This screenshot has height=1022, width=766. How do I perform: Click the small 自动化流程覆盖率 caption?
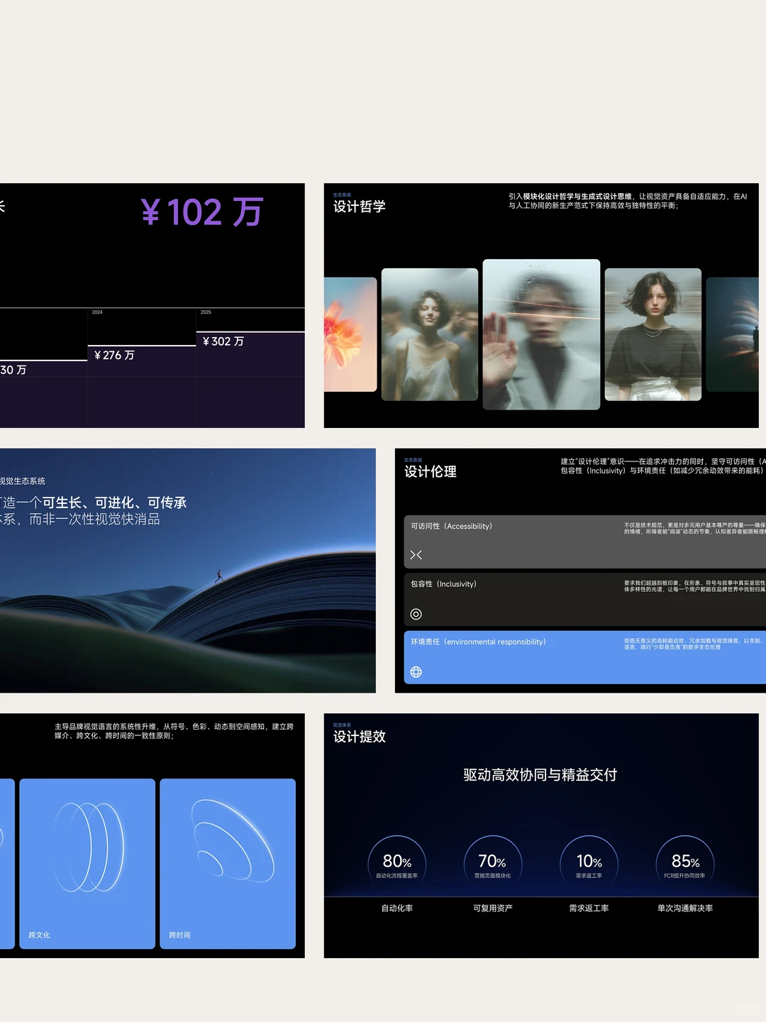[x=397, y=876]
